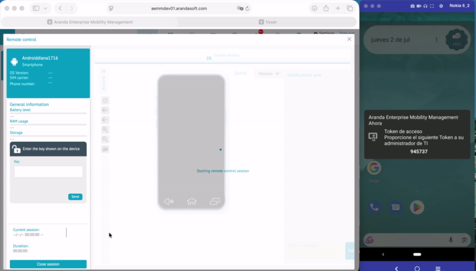Click Vysor bottom bar menu lines icon

tap(438, 269)
